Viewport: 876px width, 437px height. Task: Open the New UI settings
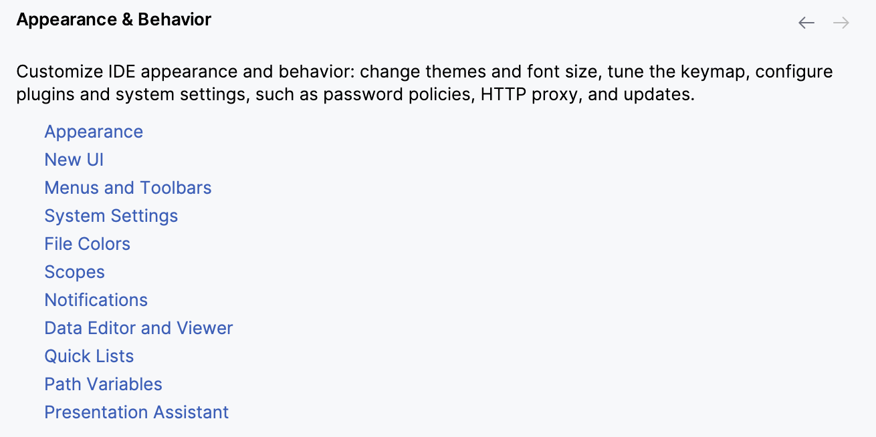tap(74, 160)
